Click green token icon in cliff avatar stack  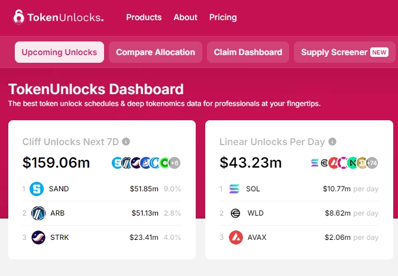click(x=165, y=163)
